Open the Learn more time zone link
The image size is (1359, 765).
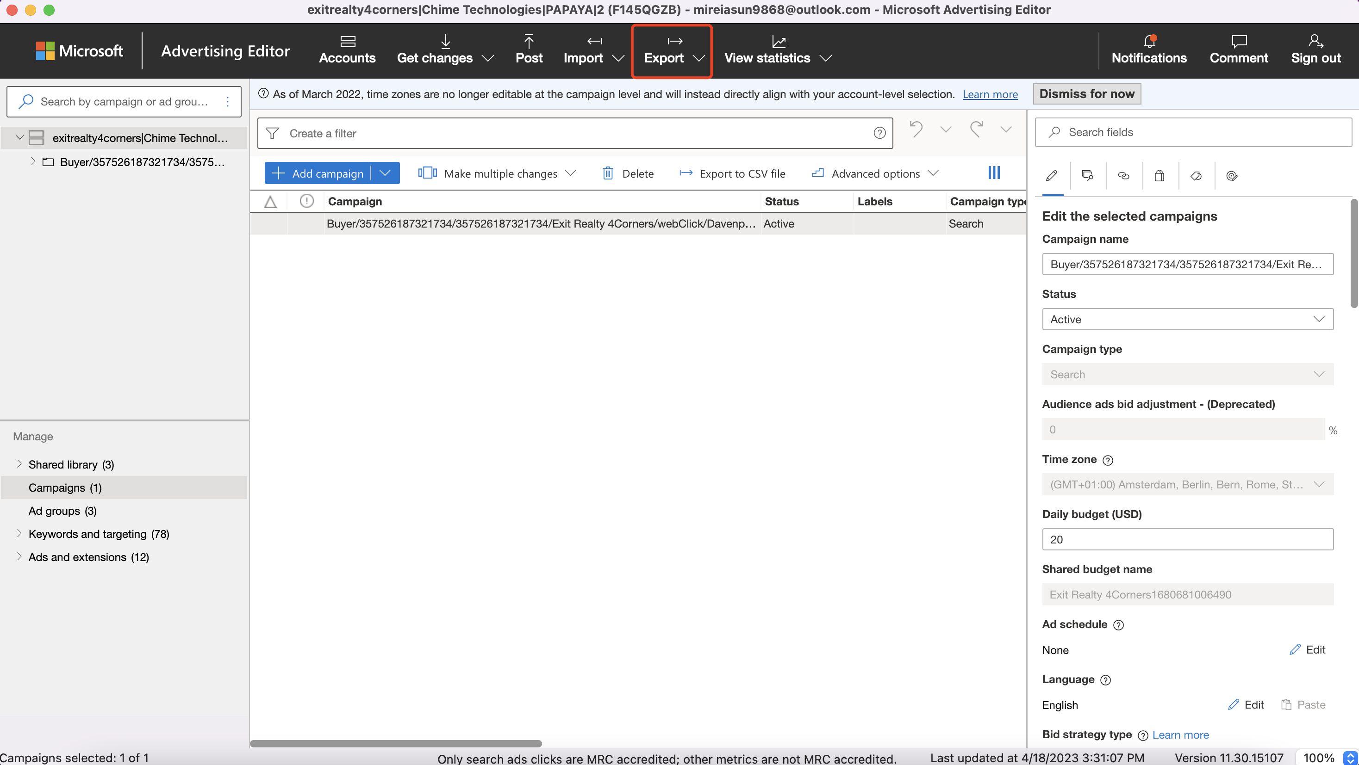pos(990,94)
